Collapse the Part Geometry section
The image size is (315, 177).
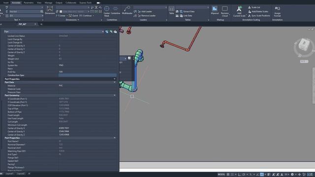[x=115, y=95]
